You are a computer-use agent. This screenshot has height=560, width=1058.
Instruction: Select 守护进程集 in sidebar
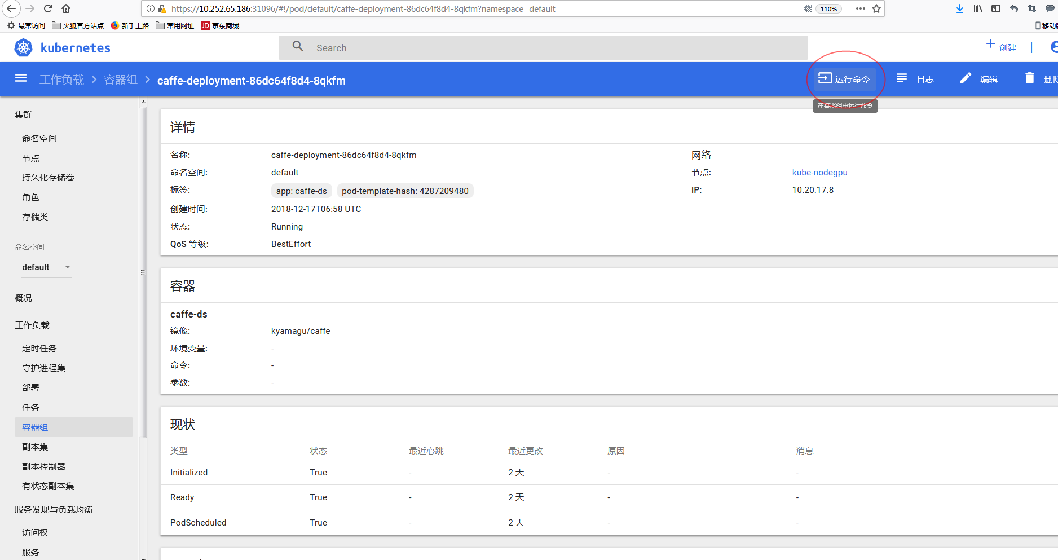[44, 368]
